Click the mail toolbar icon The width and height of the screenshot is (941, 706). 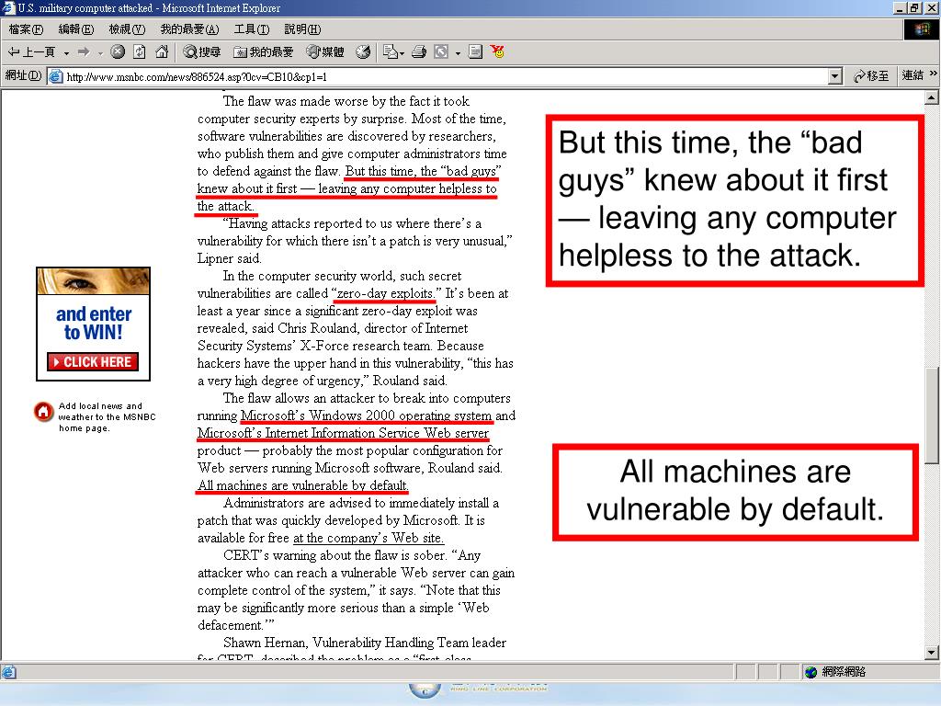point(390,52)
